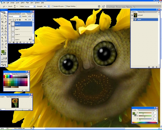Toggle lock all padlock icon
The height and width of the screenshot is (130, 162).
pos(20,19)
